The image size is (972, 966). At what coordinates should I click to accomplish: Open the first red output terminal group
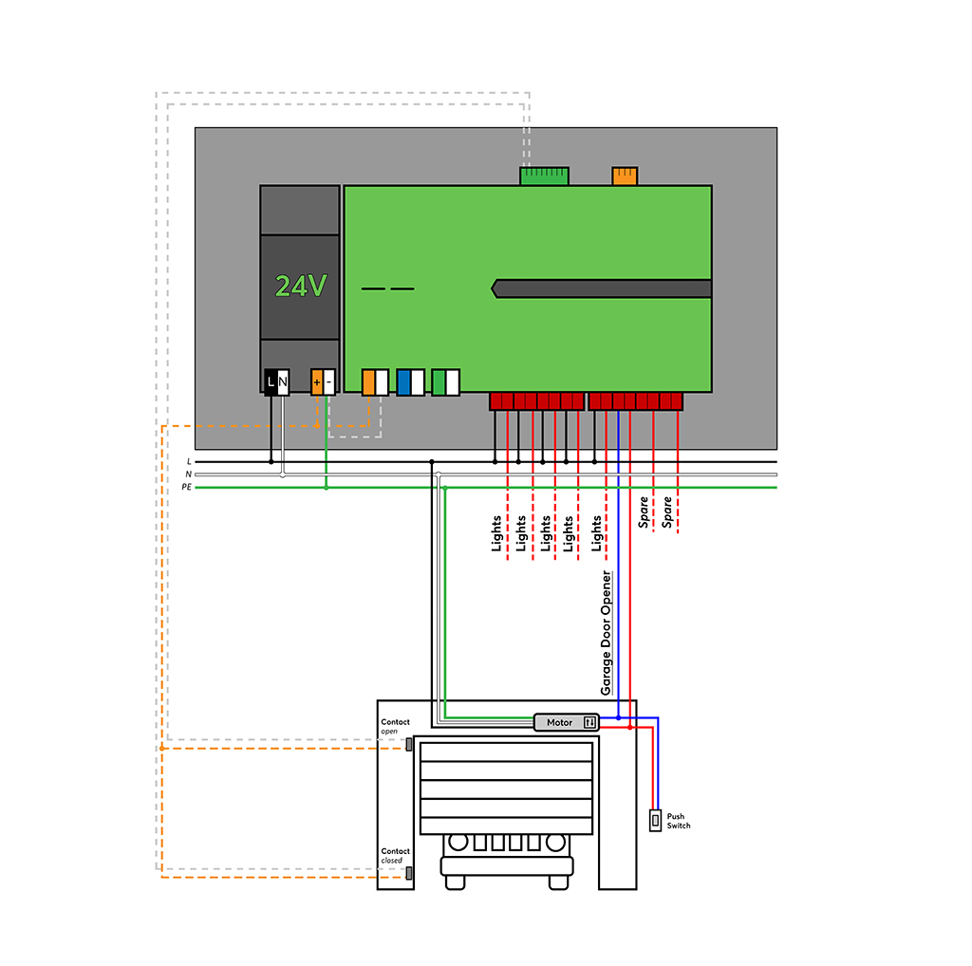tap(536, 400)
